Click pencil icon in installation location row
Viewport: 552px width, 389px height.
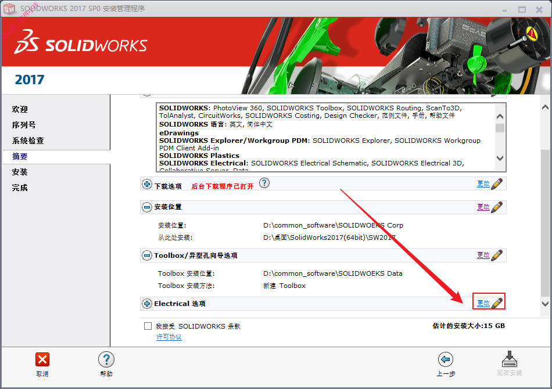point(497,207)
